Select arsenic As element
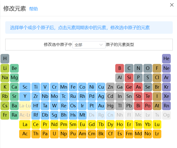Image resolution: width=177 pixels, height=148 pixels. coord(138,87)
